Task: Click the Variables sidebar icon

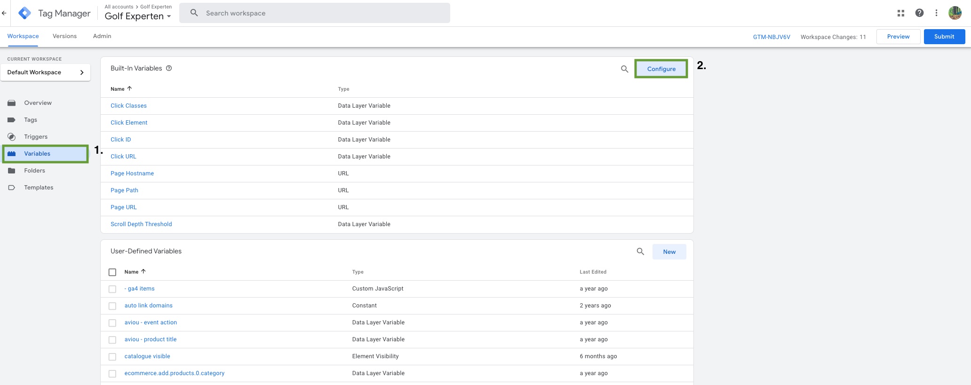Action: pyautogui.click(x=12, y=154)
